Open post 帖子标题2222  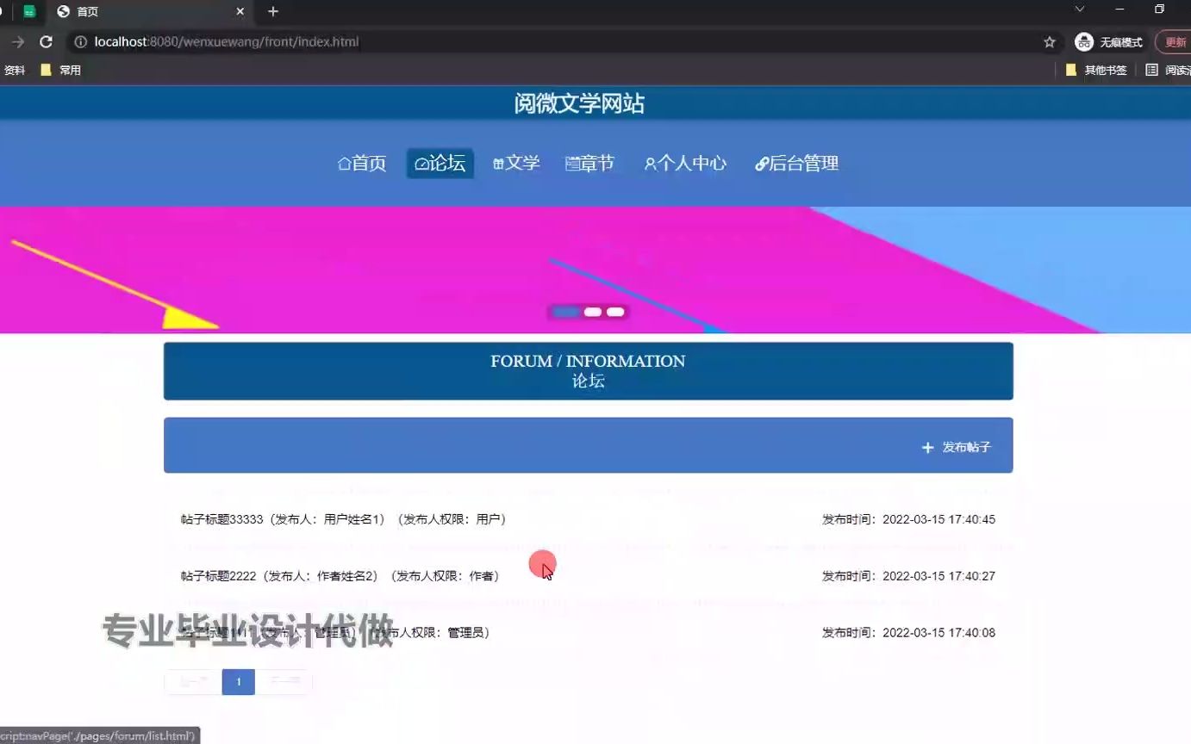340,576
